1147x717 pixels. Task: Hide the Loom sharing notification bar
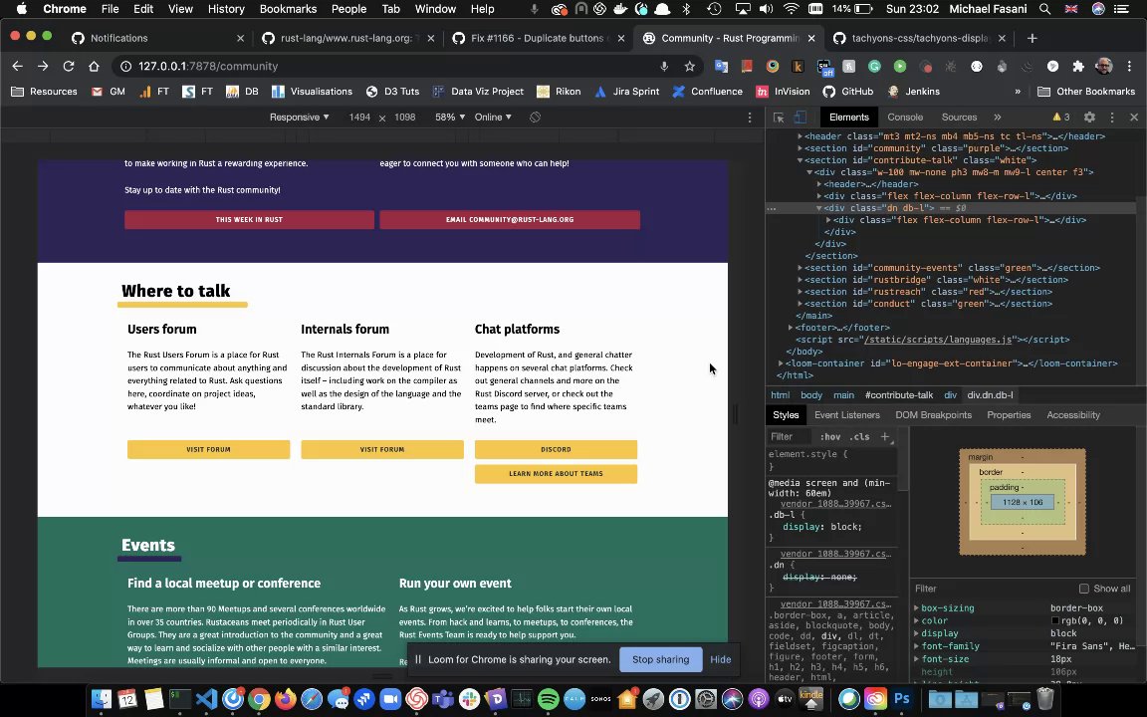721,659
